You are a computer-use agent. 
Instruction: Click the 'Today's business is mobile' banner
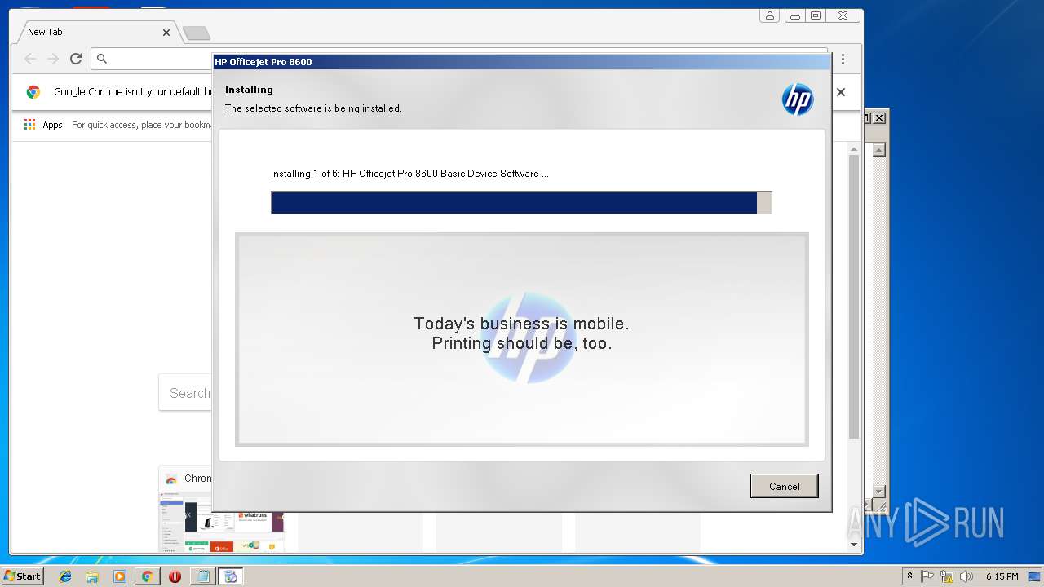[522, 339]
